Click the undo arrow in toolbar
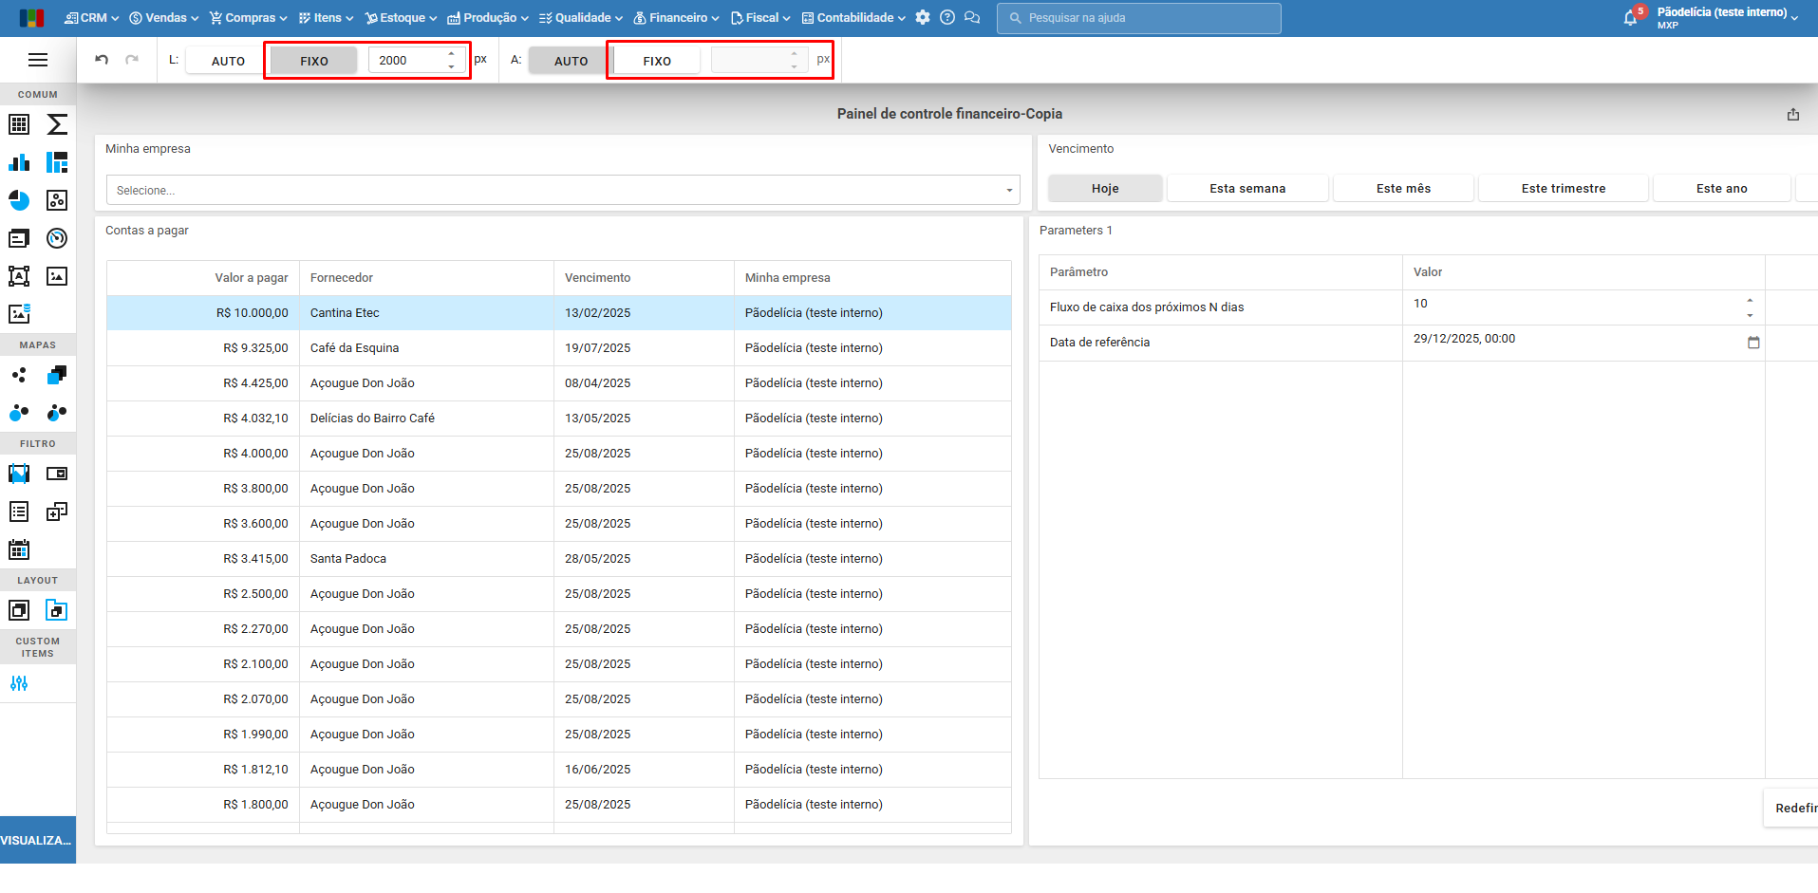This screenshot has width=1818, height=893. [102, 60]
